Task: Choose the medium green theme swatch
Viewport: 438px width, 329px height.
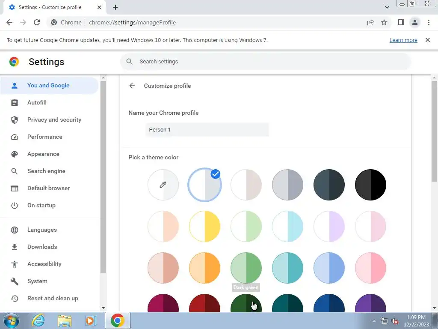Action: 246,268
